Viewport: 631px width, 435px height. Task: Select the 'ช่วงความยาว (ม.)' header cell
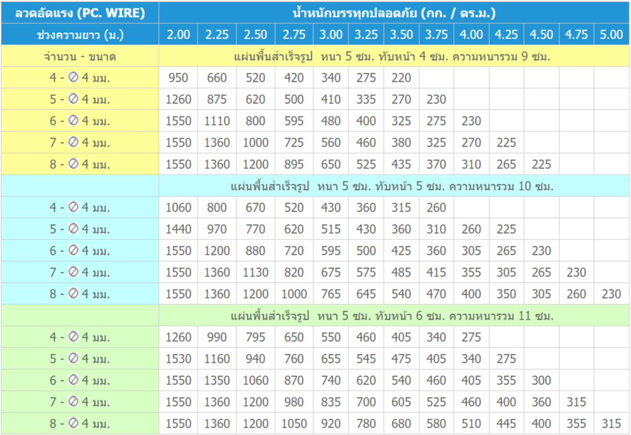pyautogui.click(x=80, y=34)
